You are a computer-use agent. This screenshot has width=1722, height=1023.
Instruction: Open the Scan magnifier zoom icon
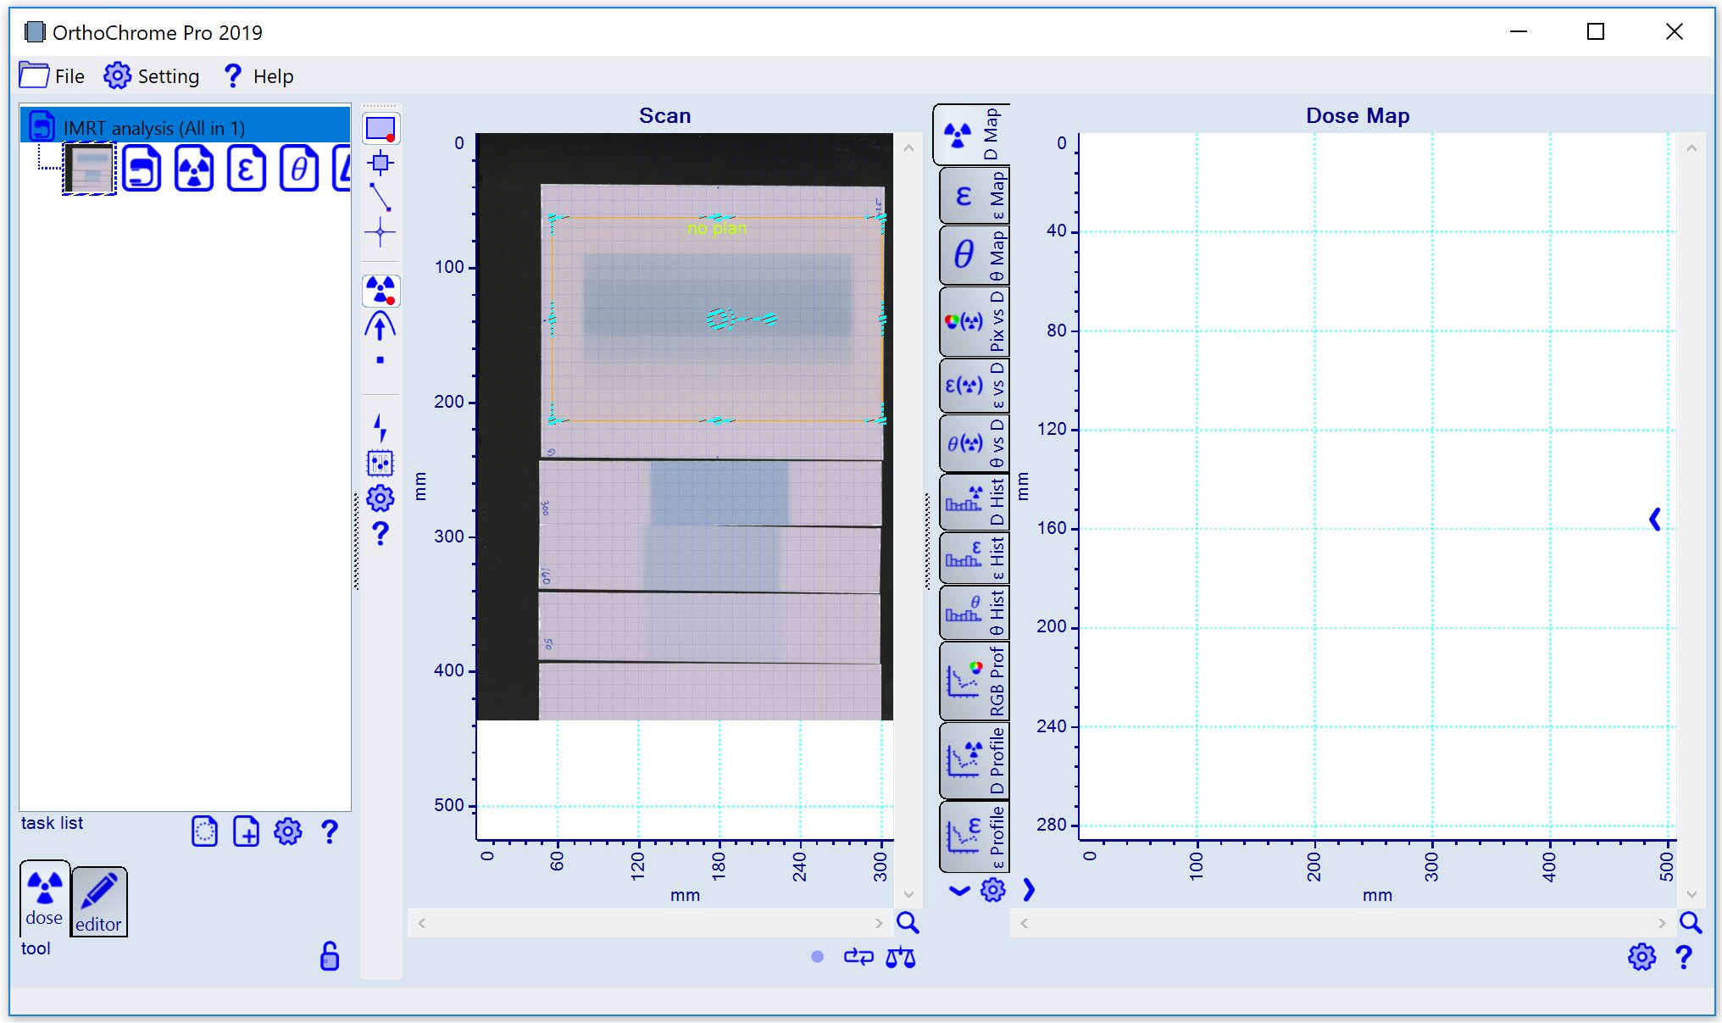908,923
